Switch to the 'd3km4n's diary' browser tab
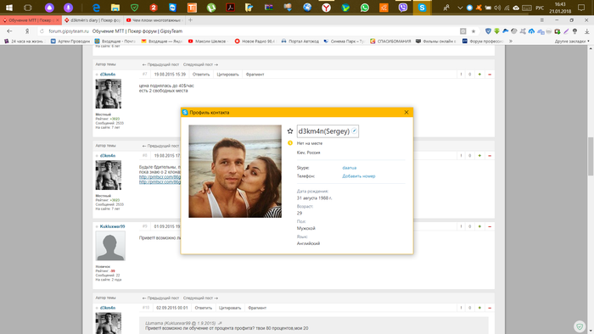Viewport: 594px width, 334px height. click(93, 20)
